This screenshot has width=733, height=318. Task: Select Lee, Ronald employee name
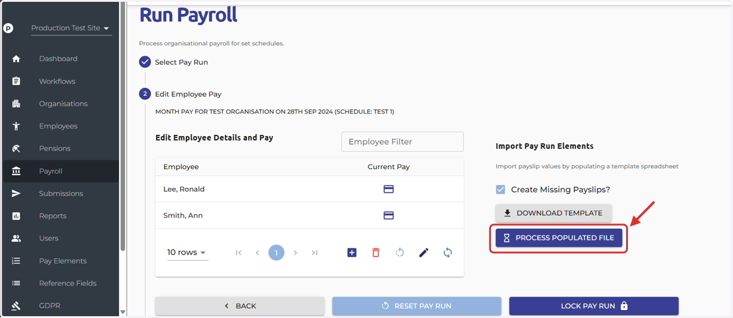(184, 189)
